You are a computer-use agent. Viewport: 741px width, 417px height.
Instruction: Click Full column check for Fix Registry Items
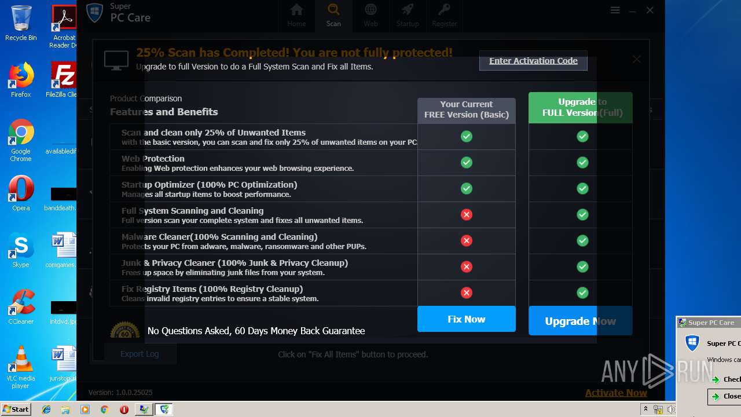pyautogui.click(x=583, y=293)
